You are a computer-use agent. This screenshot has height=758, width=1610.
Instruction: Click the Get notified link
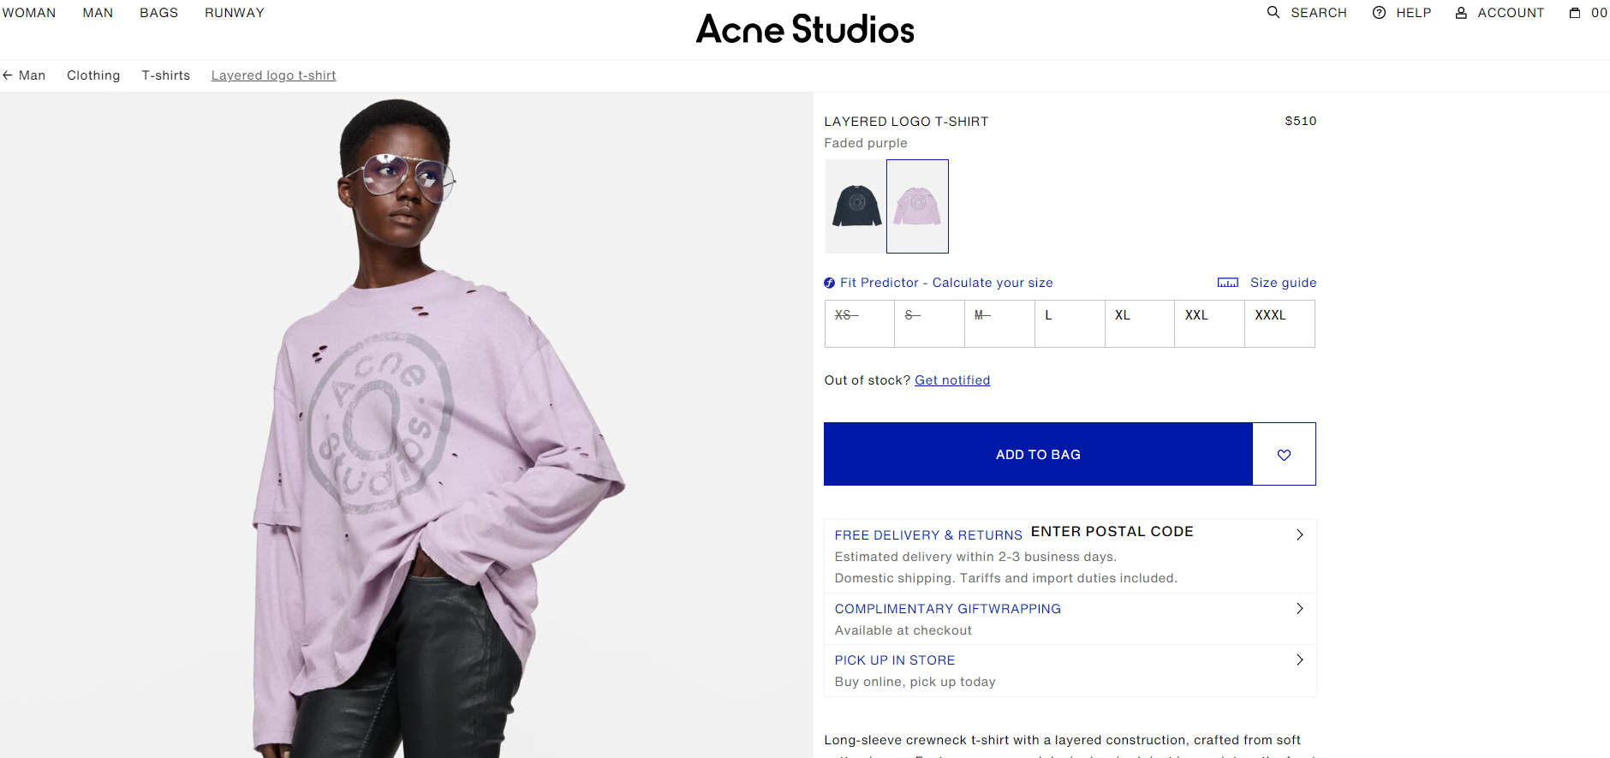click(x=952, y=380)
